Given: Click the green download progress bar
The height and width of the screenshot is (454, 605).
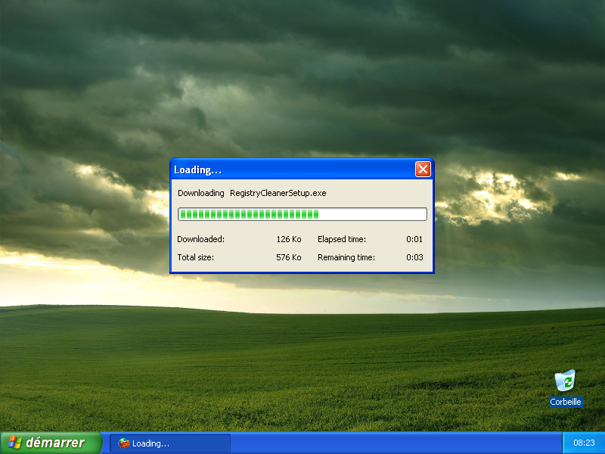Looking at the screenshot, I should [x=302, y=214].
